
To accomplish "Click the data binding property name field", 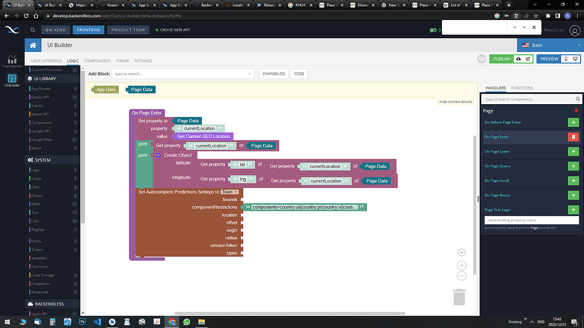I will [532, 220].
